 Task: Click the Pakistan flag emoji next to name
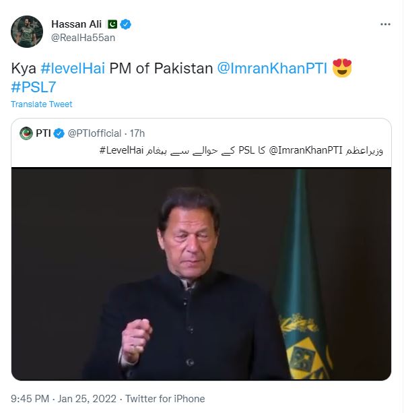click(x=112, y=24)
